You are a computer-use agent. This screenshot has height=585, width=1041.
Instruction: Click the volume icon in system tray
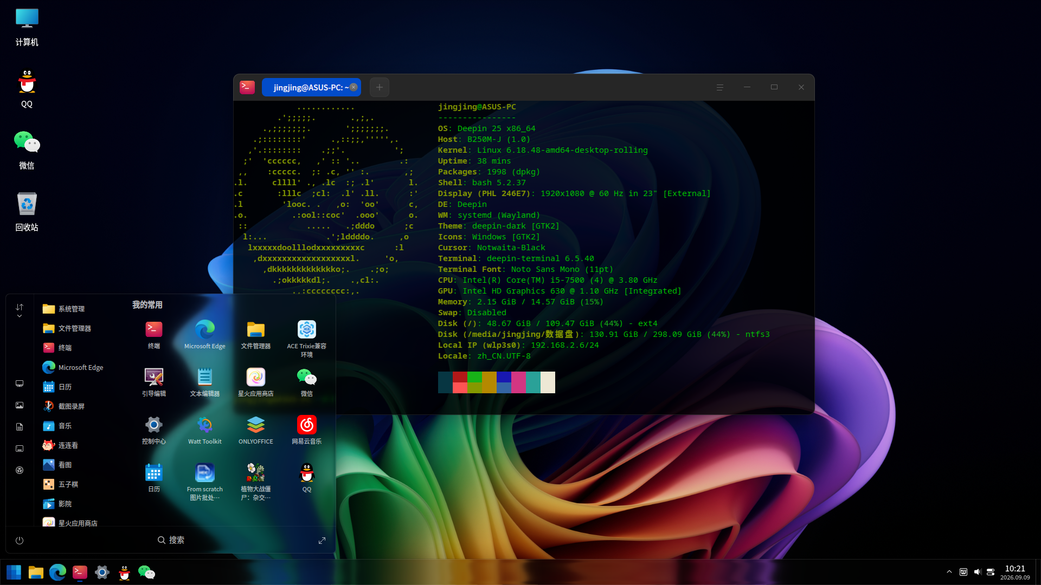click(977, 572)
